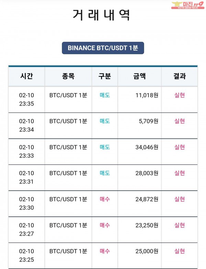Click 매수 in the 23:25 row
The width and height of the screenshot is (206, 269).
105,251
